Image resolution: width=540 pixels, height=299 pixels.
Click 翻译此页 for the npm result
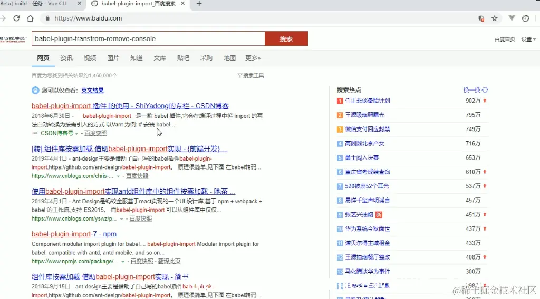(169, 261)
